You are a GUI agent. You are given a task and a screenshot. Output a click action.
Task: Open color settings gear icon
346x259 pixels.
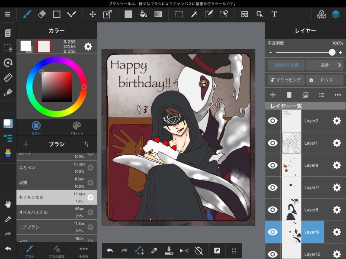[88, 47]
